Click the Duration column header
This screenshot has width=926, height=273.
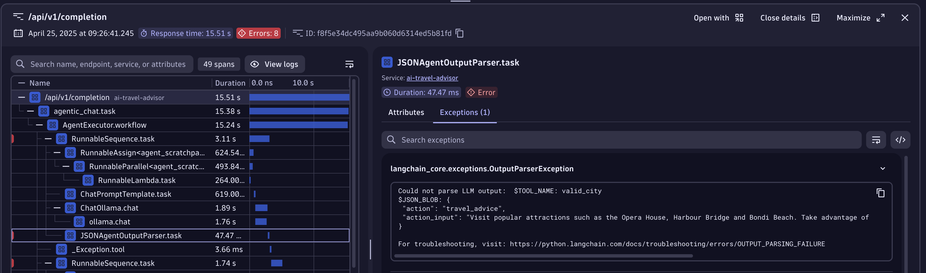click(230, 83)
